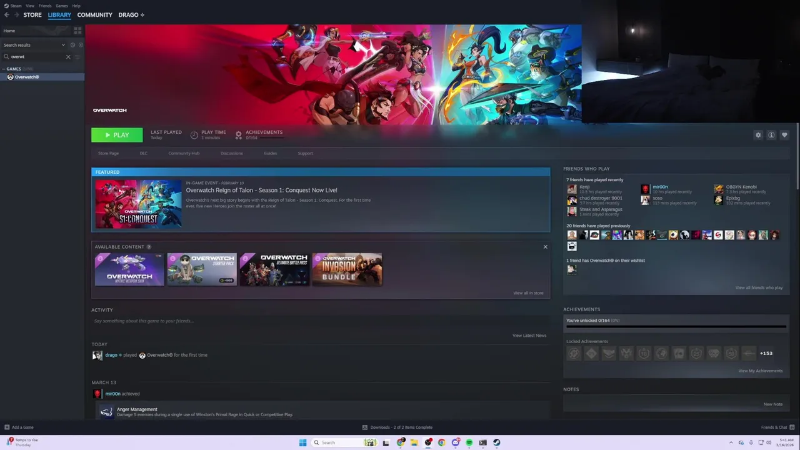Click the activity status input field
The height and width of the screenshot is (450, 800).
tap(320, 321)
